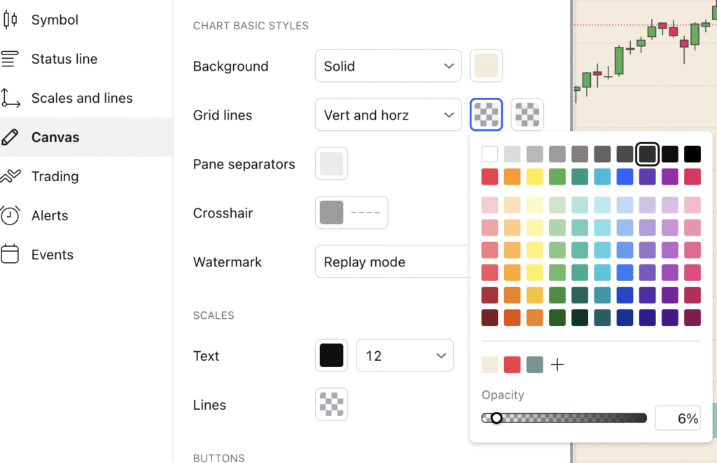Screen dimensions: 717x463
Task: Click the Scales and lines axis icon
Action: 10,99
